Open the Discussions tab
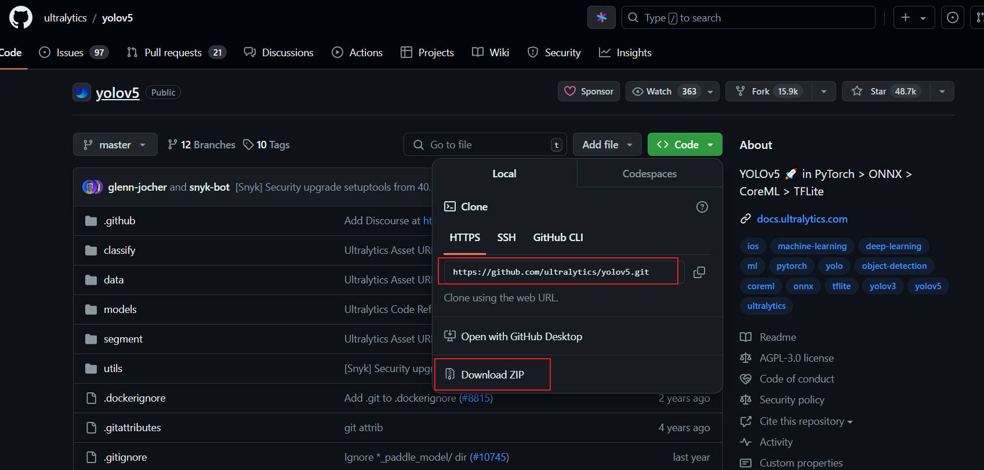This screenshot has height=470, width=984. pos(279,52)
